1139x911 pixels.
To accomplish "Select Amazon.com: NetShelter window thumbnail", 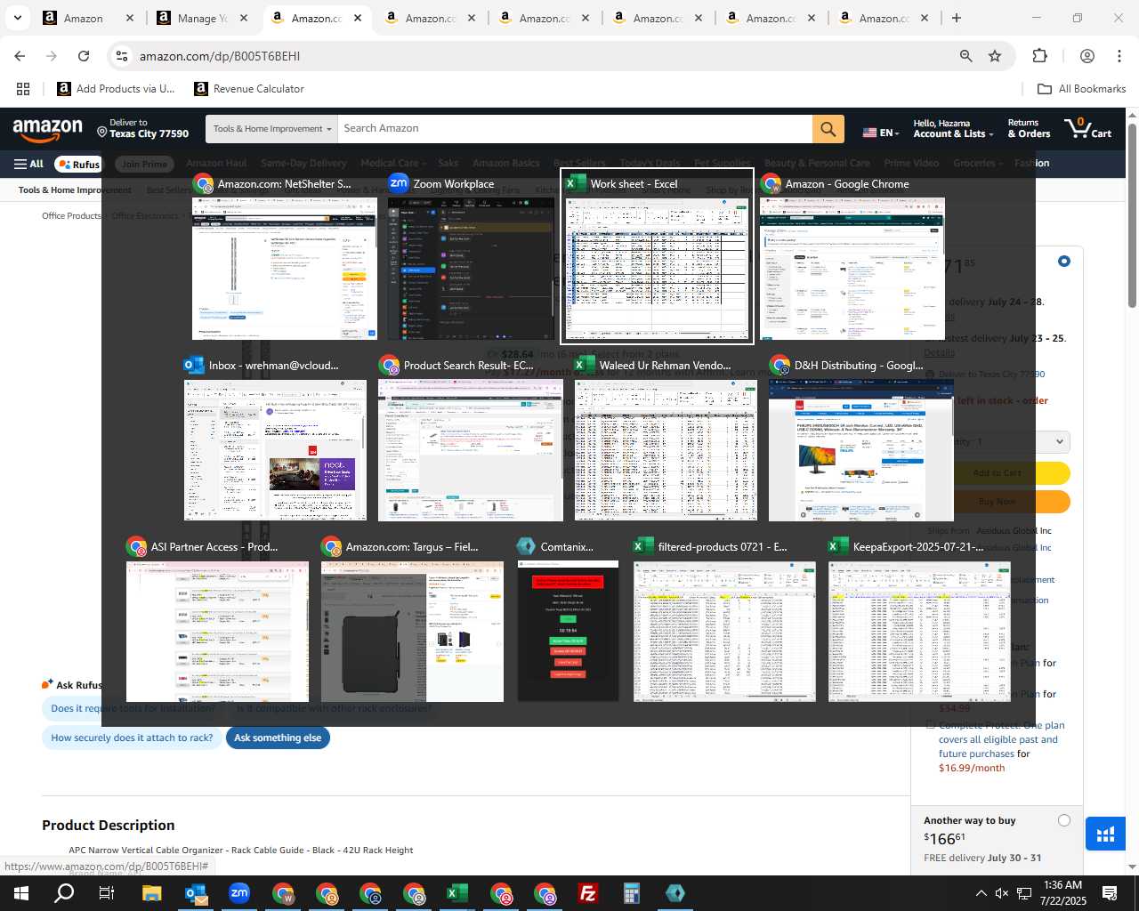I will click(x=284, y=256).
